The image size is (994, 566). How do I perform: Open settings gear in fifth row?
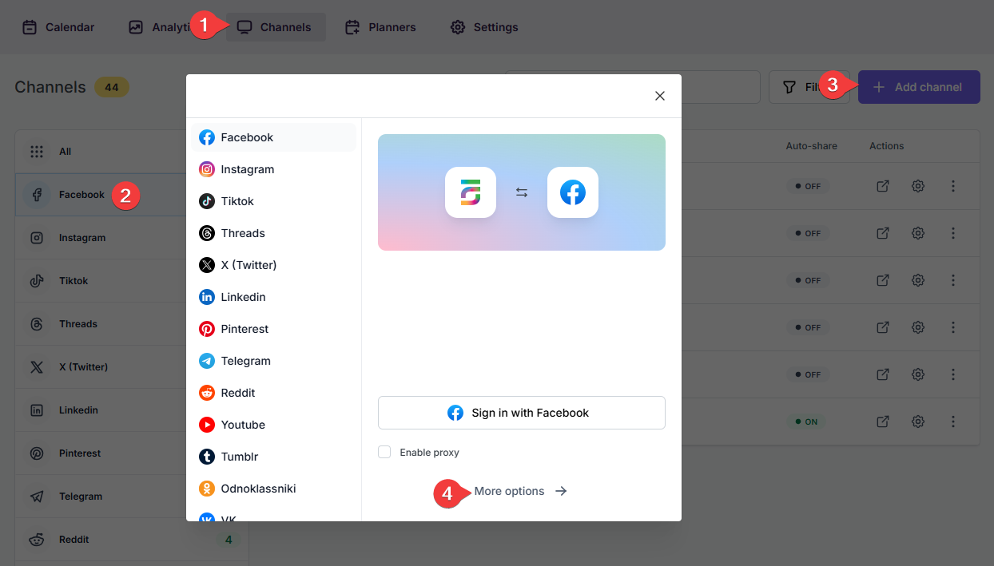pos(918,374)
